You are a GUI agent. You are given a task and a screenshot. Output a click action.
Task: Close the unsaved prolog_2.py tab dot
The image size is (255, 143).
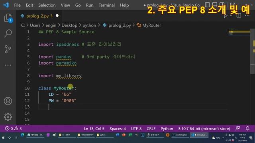pyautogui.click(x=57, y=16)
